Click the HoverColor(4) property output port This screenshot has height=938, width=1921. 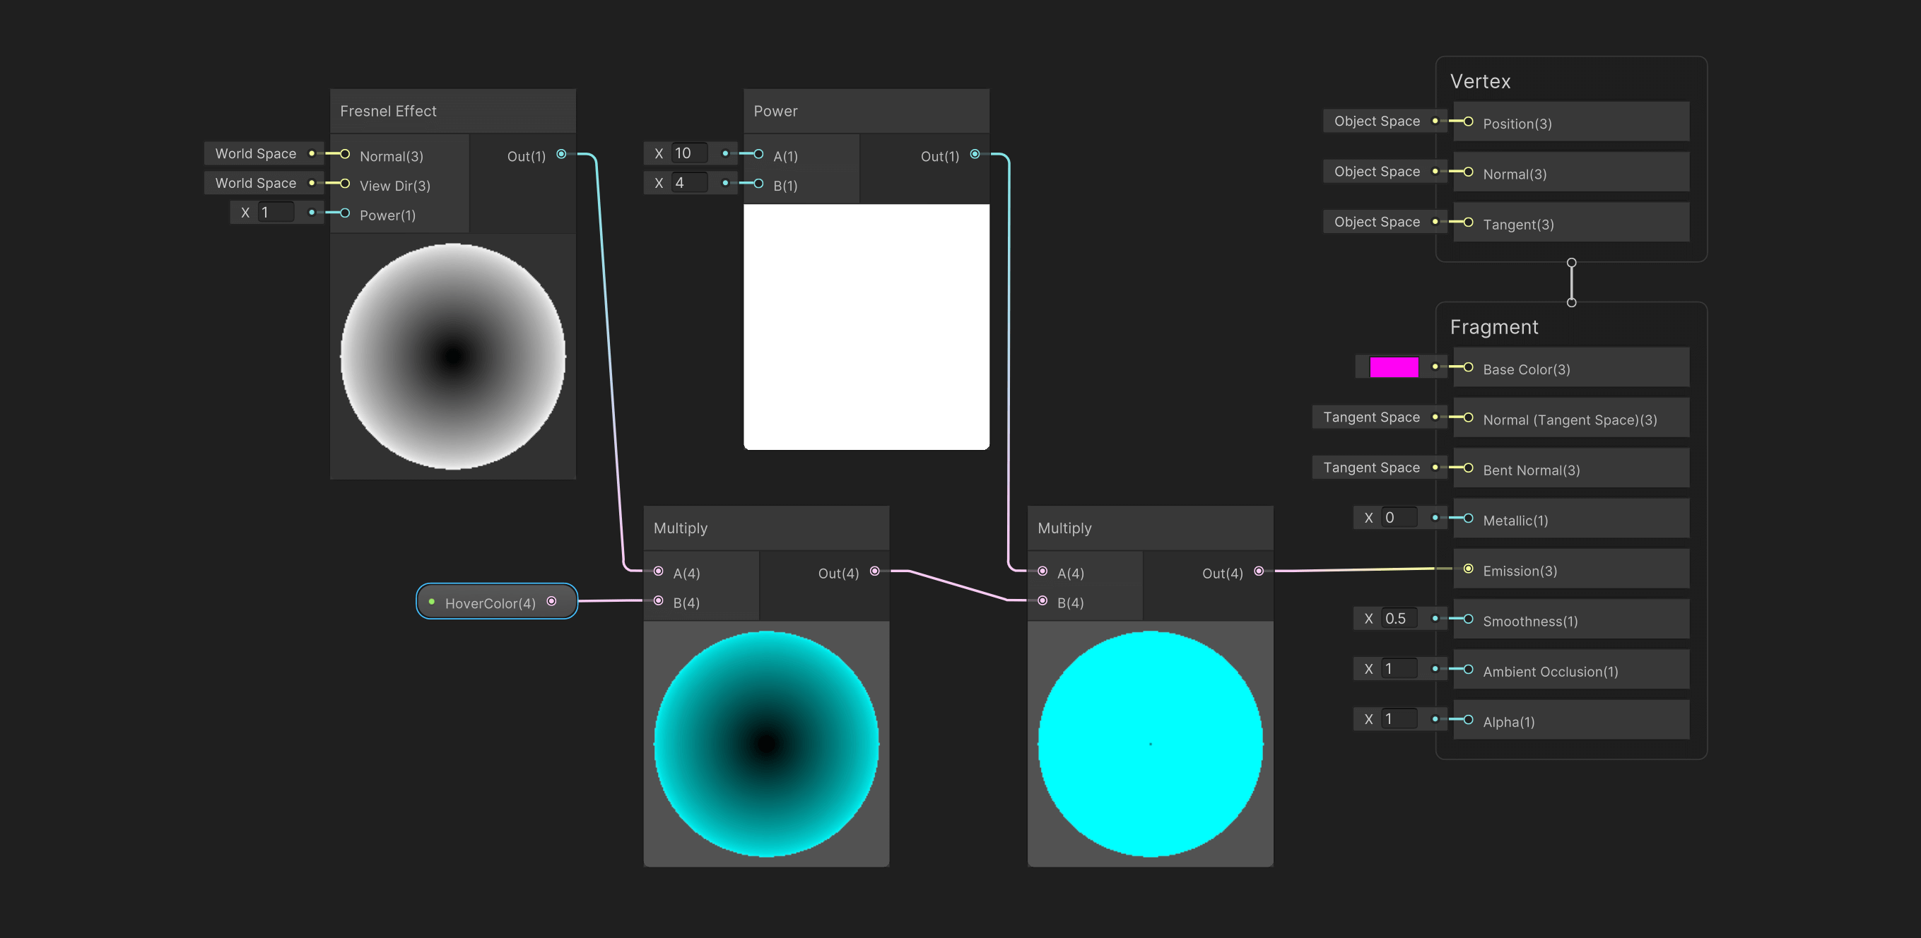(551, 601)
